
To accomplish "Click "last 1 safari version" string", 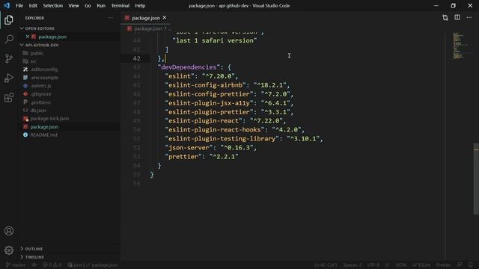I will 215,40.
